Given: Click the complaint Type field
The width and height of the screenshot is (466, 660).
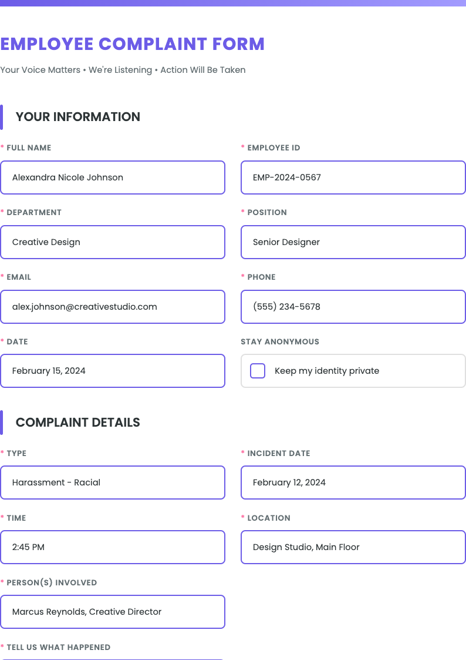Looking at the screenshot, I should pyautogui.click(x=113, y=482).
